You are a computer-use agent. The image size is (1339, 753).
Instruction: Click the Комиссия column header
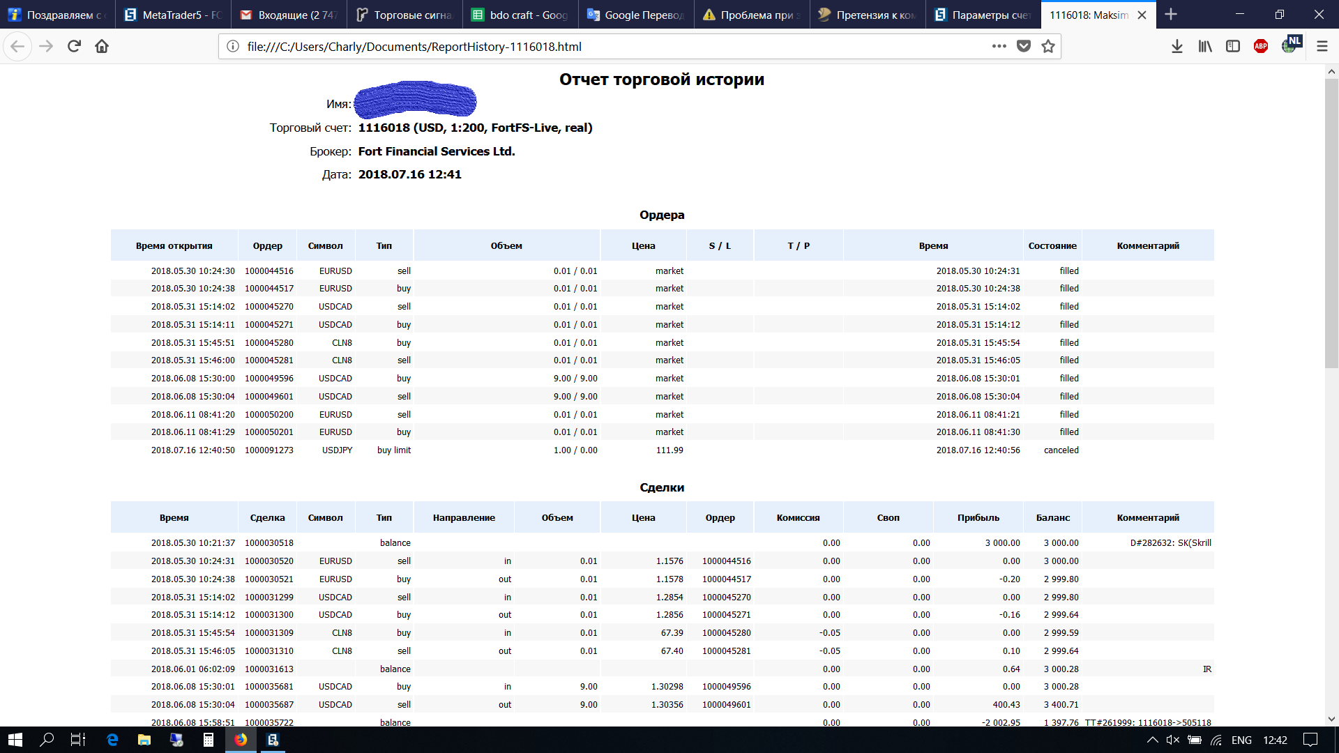(x=799, y=517)
